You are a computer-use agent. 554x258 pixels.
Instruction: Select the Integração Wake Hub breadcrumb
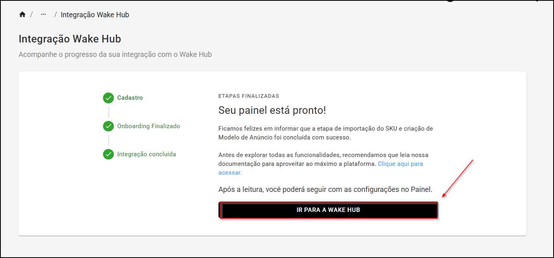coord(95,15)
